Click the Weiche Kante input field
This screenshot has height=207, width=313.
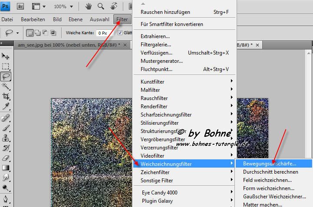point(104,32)
